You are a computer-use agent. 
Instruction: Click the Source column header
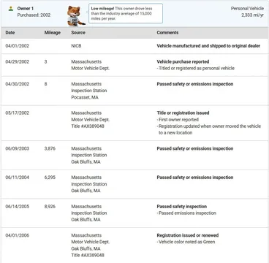[x=78, y=33]
